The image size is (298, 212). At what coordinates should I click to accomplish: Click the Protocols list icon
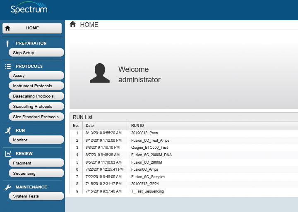tap(7, 66)
